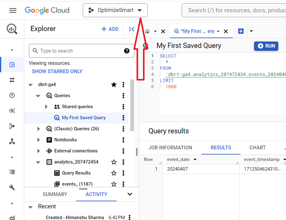Click the BigQuery logo icon in the sidebar
This screenshot has width=286, height=220.
coord(12,29)
